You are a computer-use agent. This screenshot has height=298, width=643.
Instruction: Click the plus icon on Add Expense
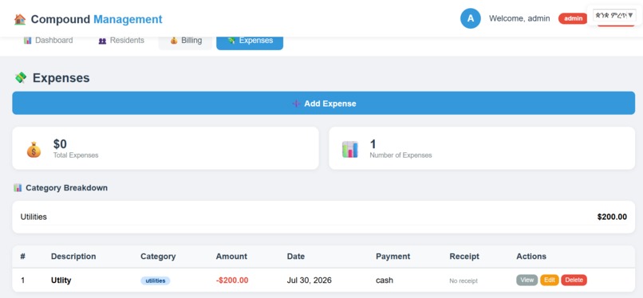(x=296, y=104)
